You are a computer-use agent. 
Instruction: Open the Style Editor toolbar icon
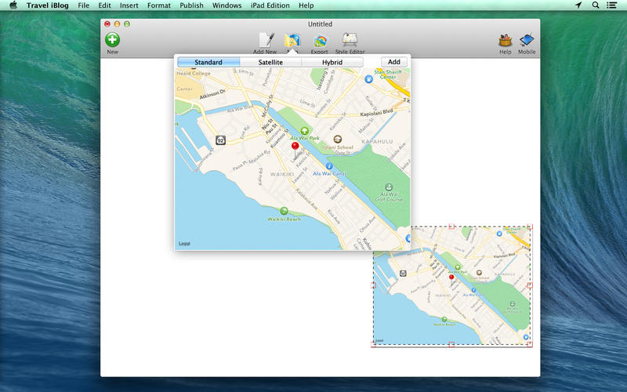click(x=350, y=41)
